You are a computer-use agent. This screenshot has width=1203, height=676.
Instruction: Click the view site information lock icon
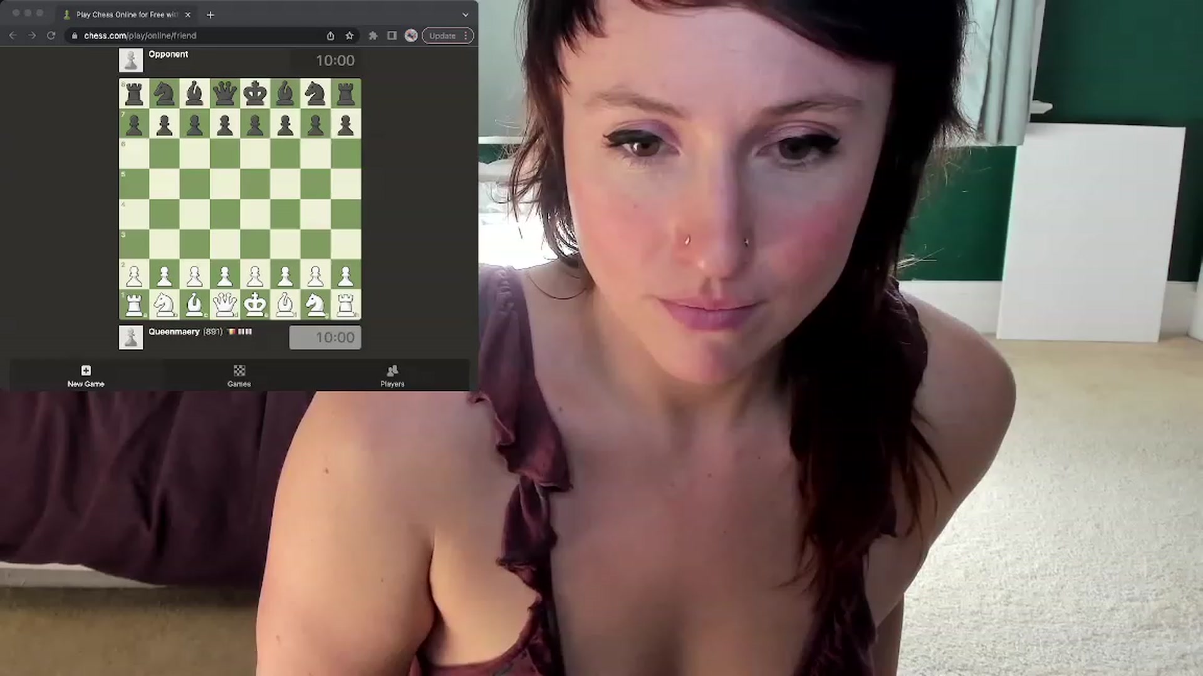(x=75, y=36)
